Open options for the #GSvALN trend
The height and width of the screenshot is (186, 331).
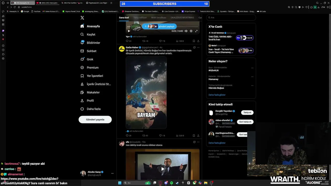252,68
